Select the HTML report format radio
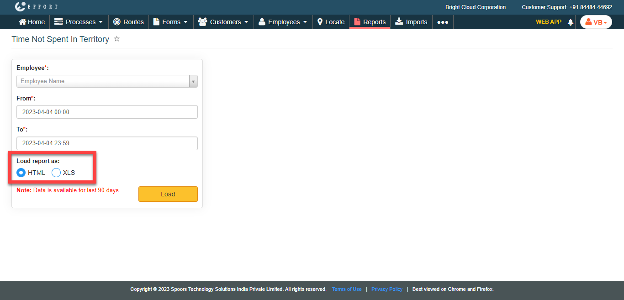This screenshot has width=624, height=300. click(x=21, y=173)
